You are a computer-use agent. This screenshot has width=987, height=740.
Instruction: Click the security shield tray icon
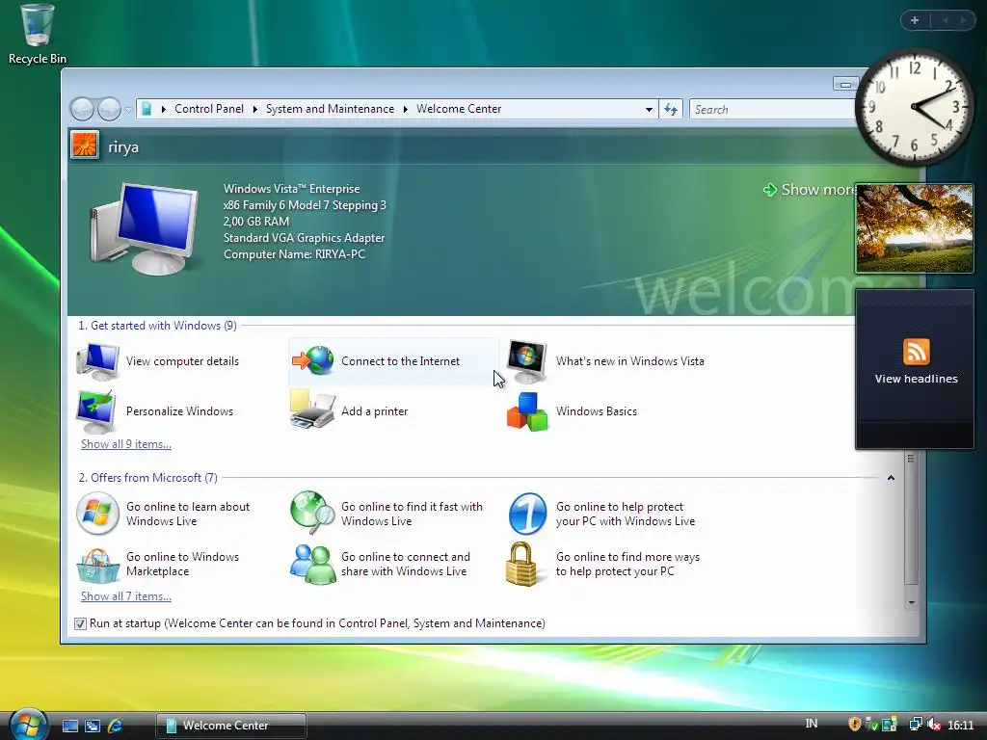[854, 725]
